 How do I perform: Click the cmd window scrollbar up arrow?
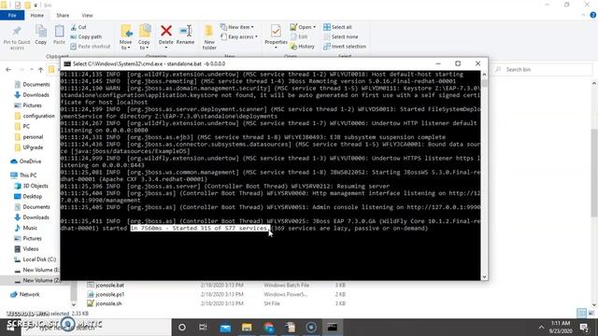click(x=484, y=75)
